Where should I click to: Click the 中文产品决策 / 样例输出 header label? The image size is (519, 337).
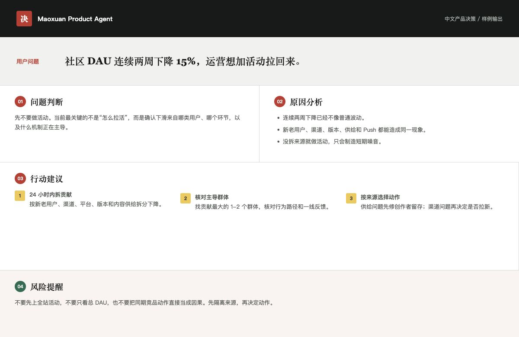[x=474, y=19]
